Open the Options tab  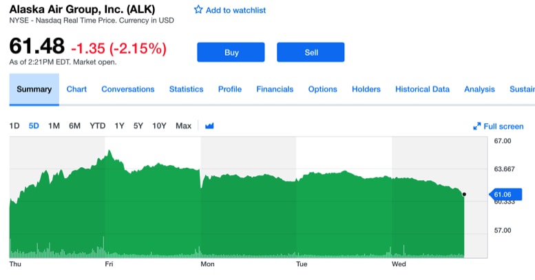coord(323,89)
